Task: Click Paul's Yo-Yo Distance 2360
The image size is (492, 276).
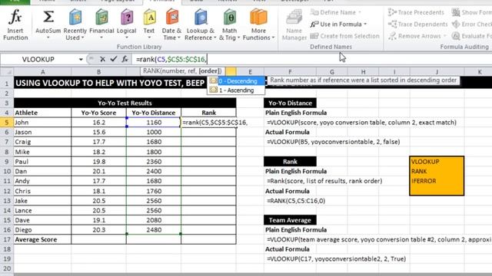Action: 154,162
